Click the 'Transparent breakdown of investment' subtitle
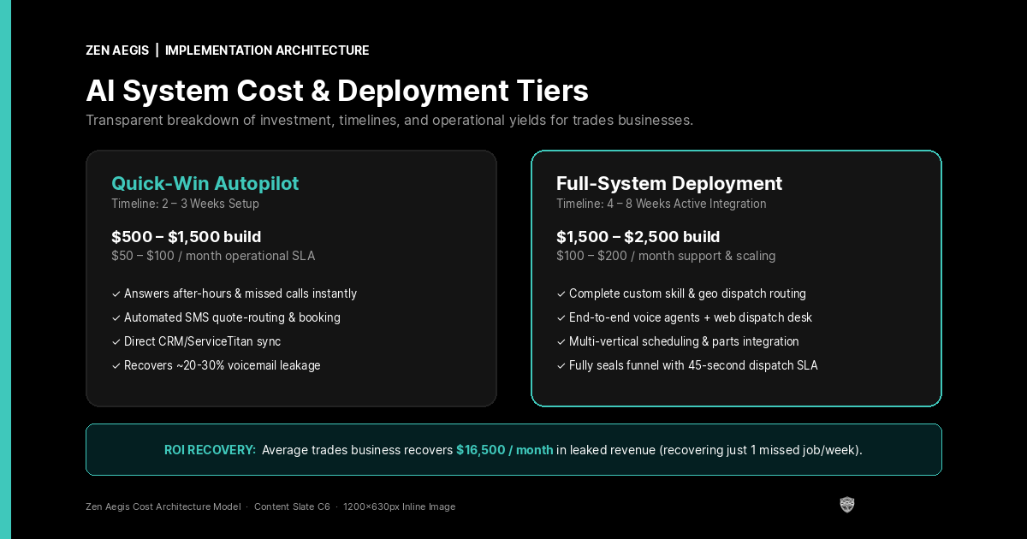 (x=389, y=120)
